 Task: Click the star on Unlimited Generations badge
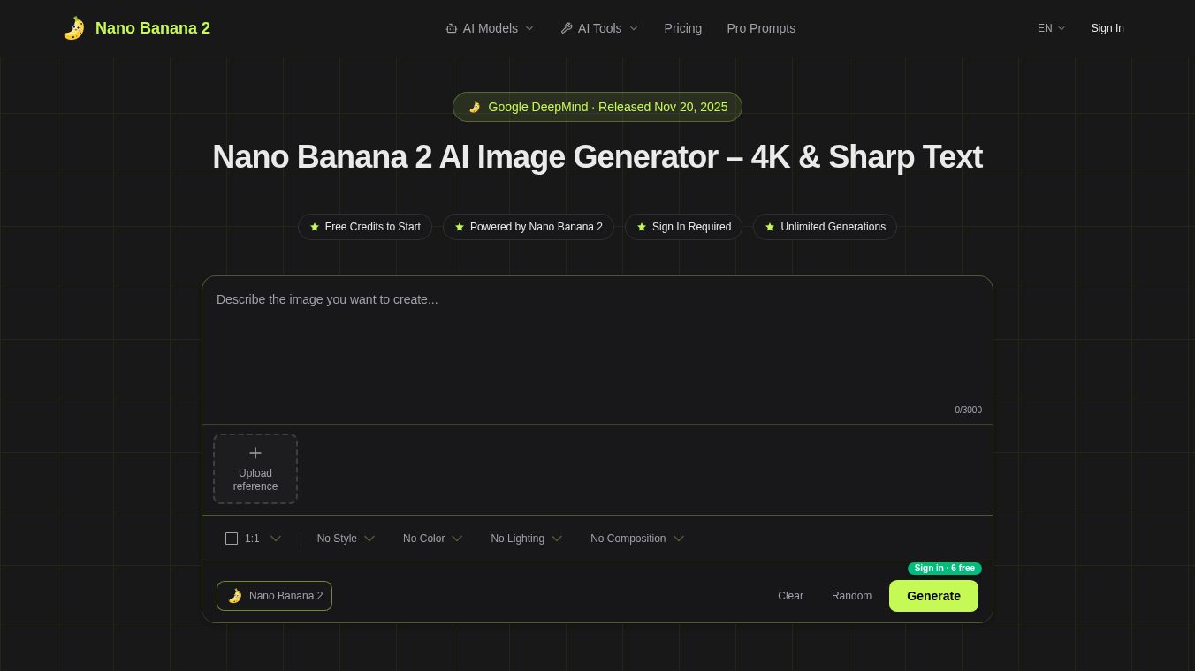(x=770, y=227)
